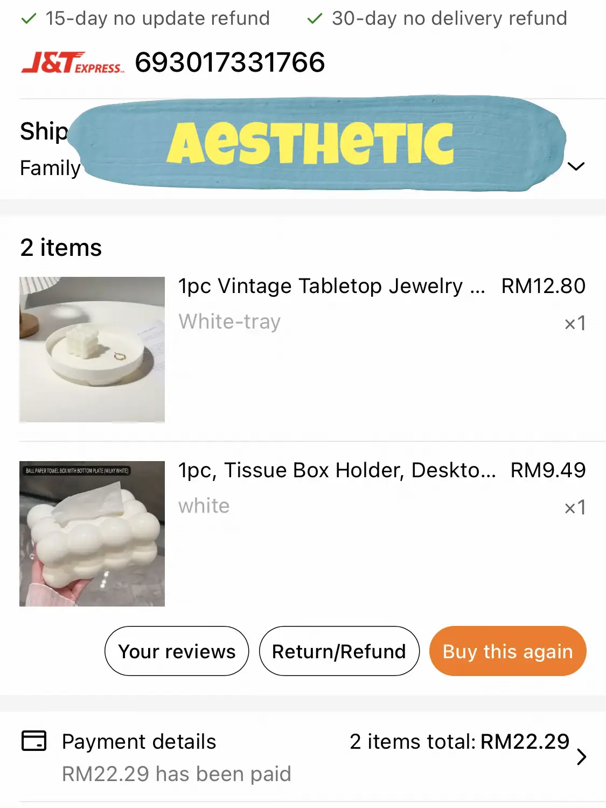Select the tracking number 693017331766
The width and height of the screenshot is (606, 808).
(x=230, y=62)
